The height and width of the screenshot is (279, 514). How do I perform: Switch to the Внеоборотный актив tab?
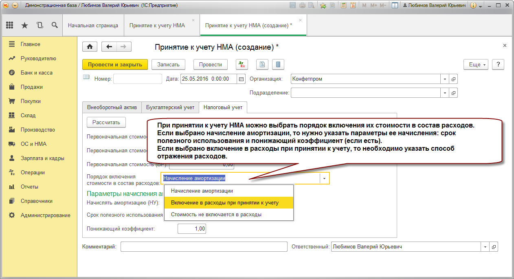[x=112, y=108]
